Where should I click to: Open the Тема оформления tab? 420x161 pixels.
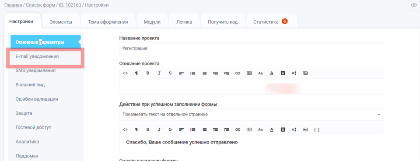pos(108,22)
